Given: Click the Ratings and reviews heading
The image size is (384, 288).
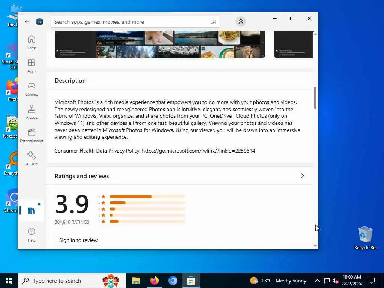Looking at the screenshot, I should (82, 176).
